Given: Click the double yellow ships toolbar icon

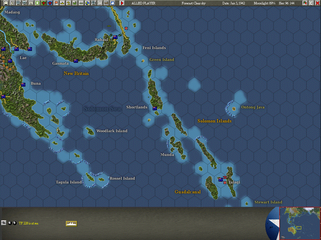Looking at the screenshot, I should pyautogui.click(x=68, y=3).
